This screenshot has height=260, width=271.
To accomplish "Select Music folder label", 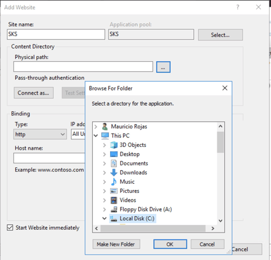I will click(127, 182).
